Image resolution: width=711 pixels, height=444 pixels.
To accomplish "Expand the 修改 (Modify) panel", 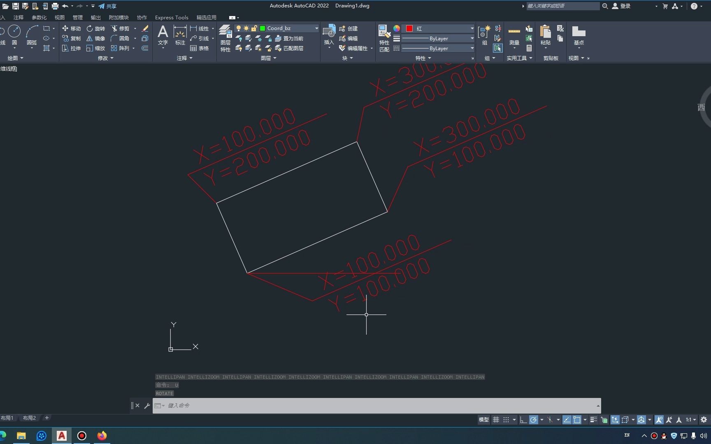I will (x=105, y=58).
